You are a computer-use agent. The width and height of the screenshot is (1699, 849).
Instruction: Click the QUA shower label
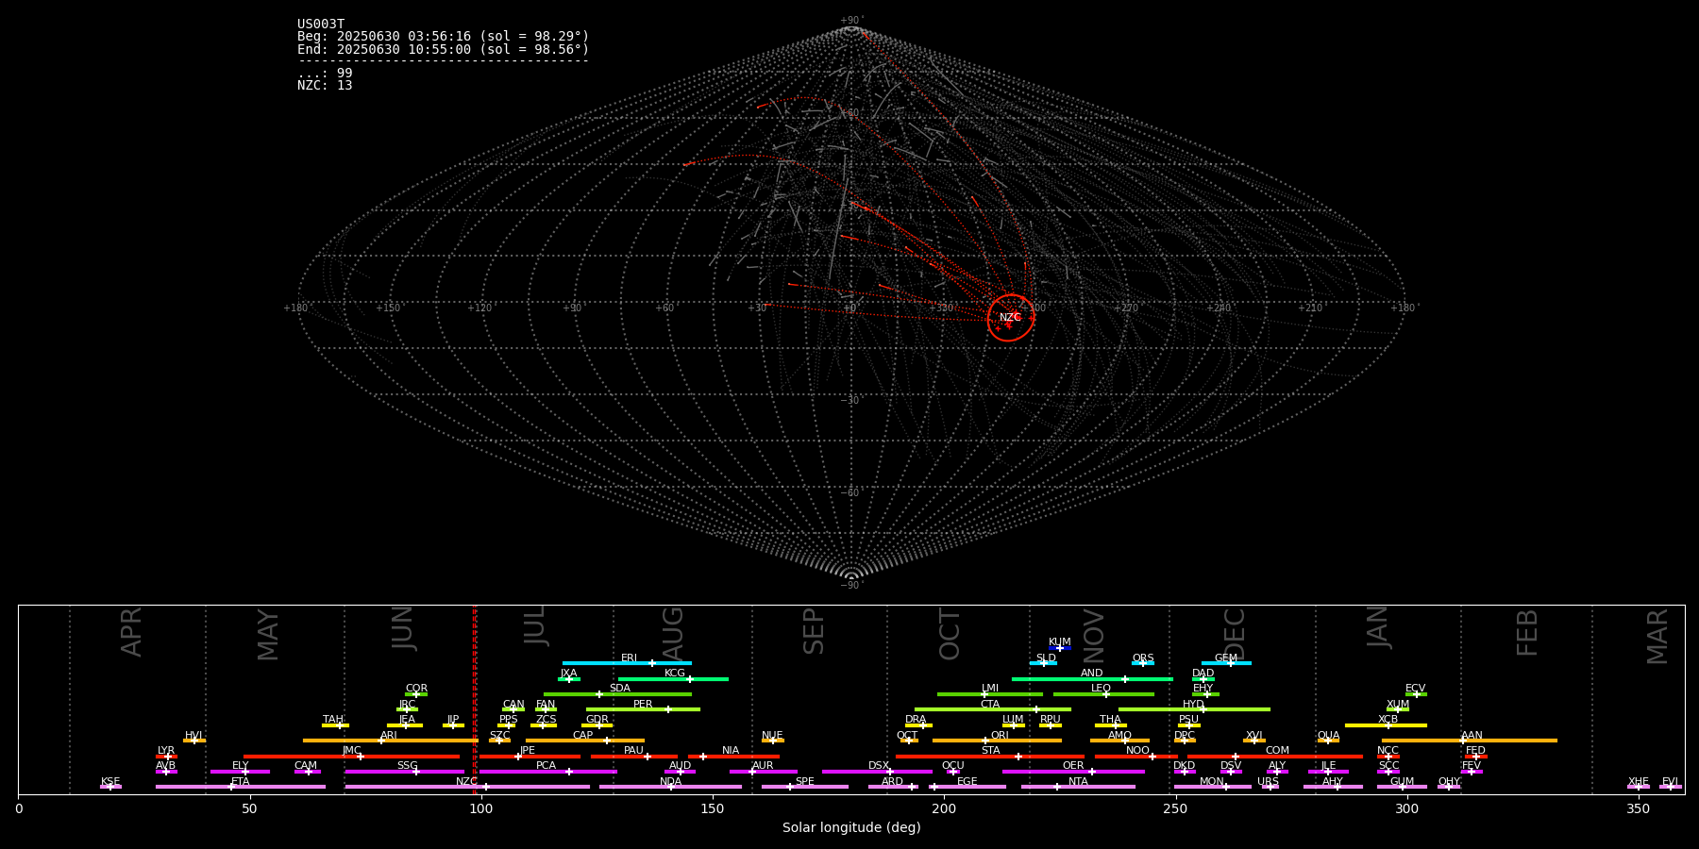[x=1328, y=736]
